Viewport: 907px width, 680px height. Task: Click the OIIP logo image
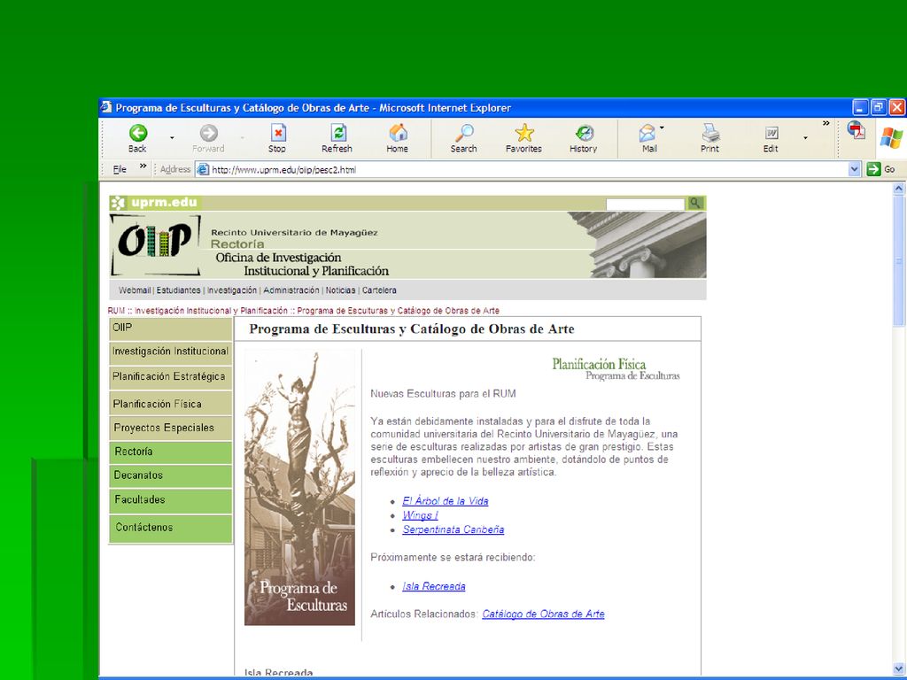[x=155, y=244]
